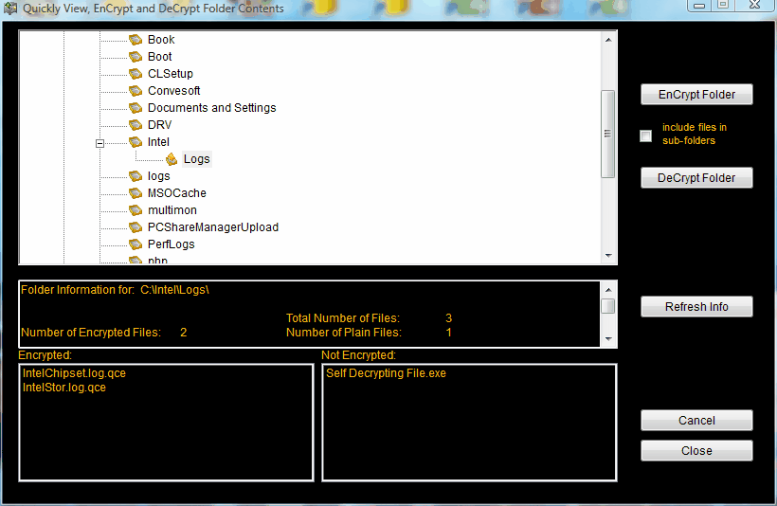This screenshot has height=506, width=777.
Task: Click the Close button
Action: pyautogui.click(x=696, y=450)
